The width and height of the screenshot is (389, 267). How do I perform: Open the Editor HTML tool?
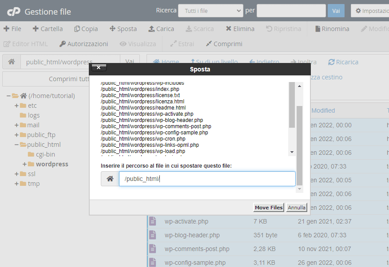point(26,44)
